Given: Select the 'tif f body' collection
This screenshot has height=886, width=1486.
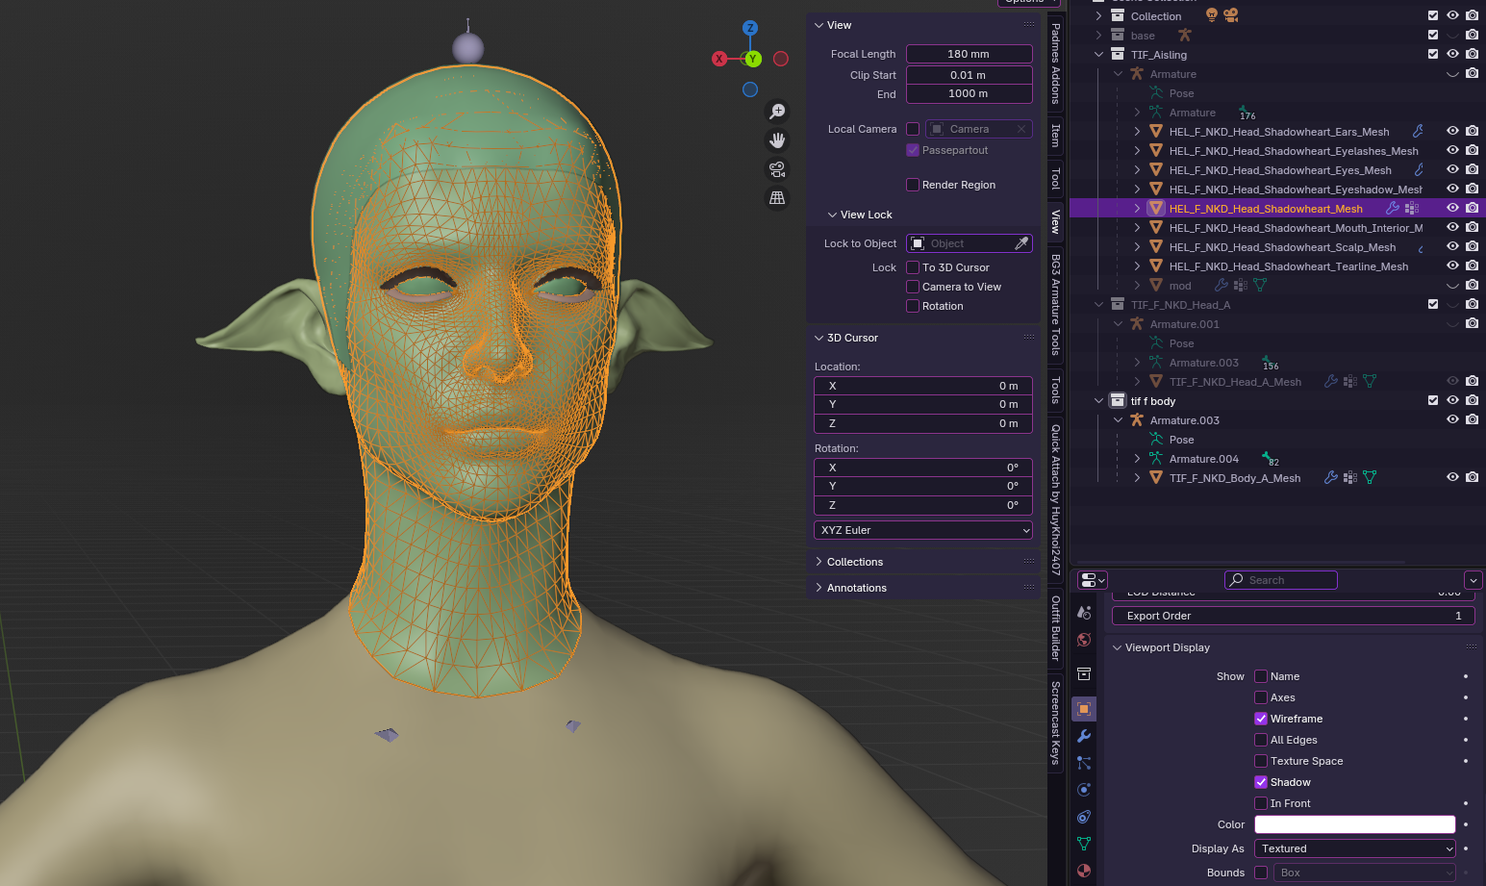Looking at the screenshot, I should [x=1152, y=401].
